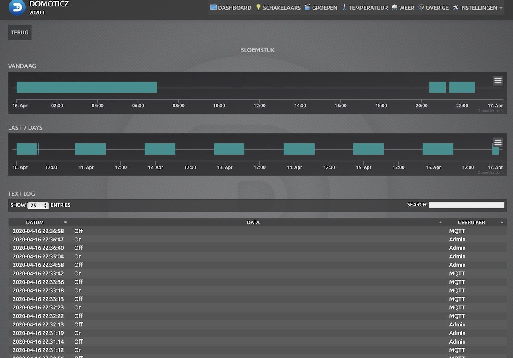Select the 2020-04-16 22:36:47 log entry
Image resolution: width=513 pixels, height=358 pixels.
[x=257, y=239]
